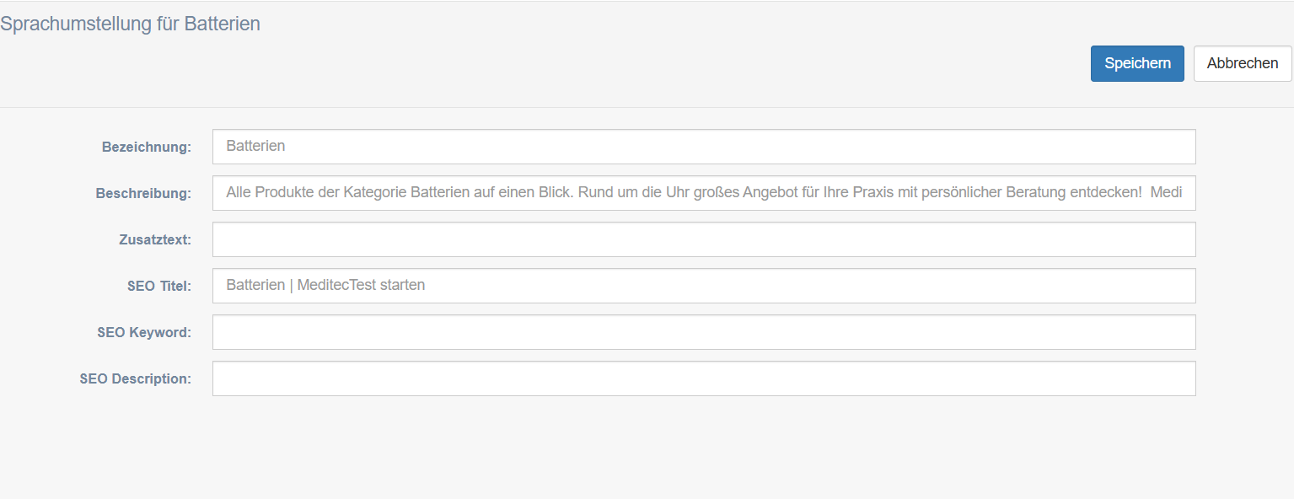1294x499 pixels.
Task: Click the 'SEO Description:' label
Action: tap(136, 378)
